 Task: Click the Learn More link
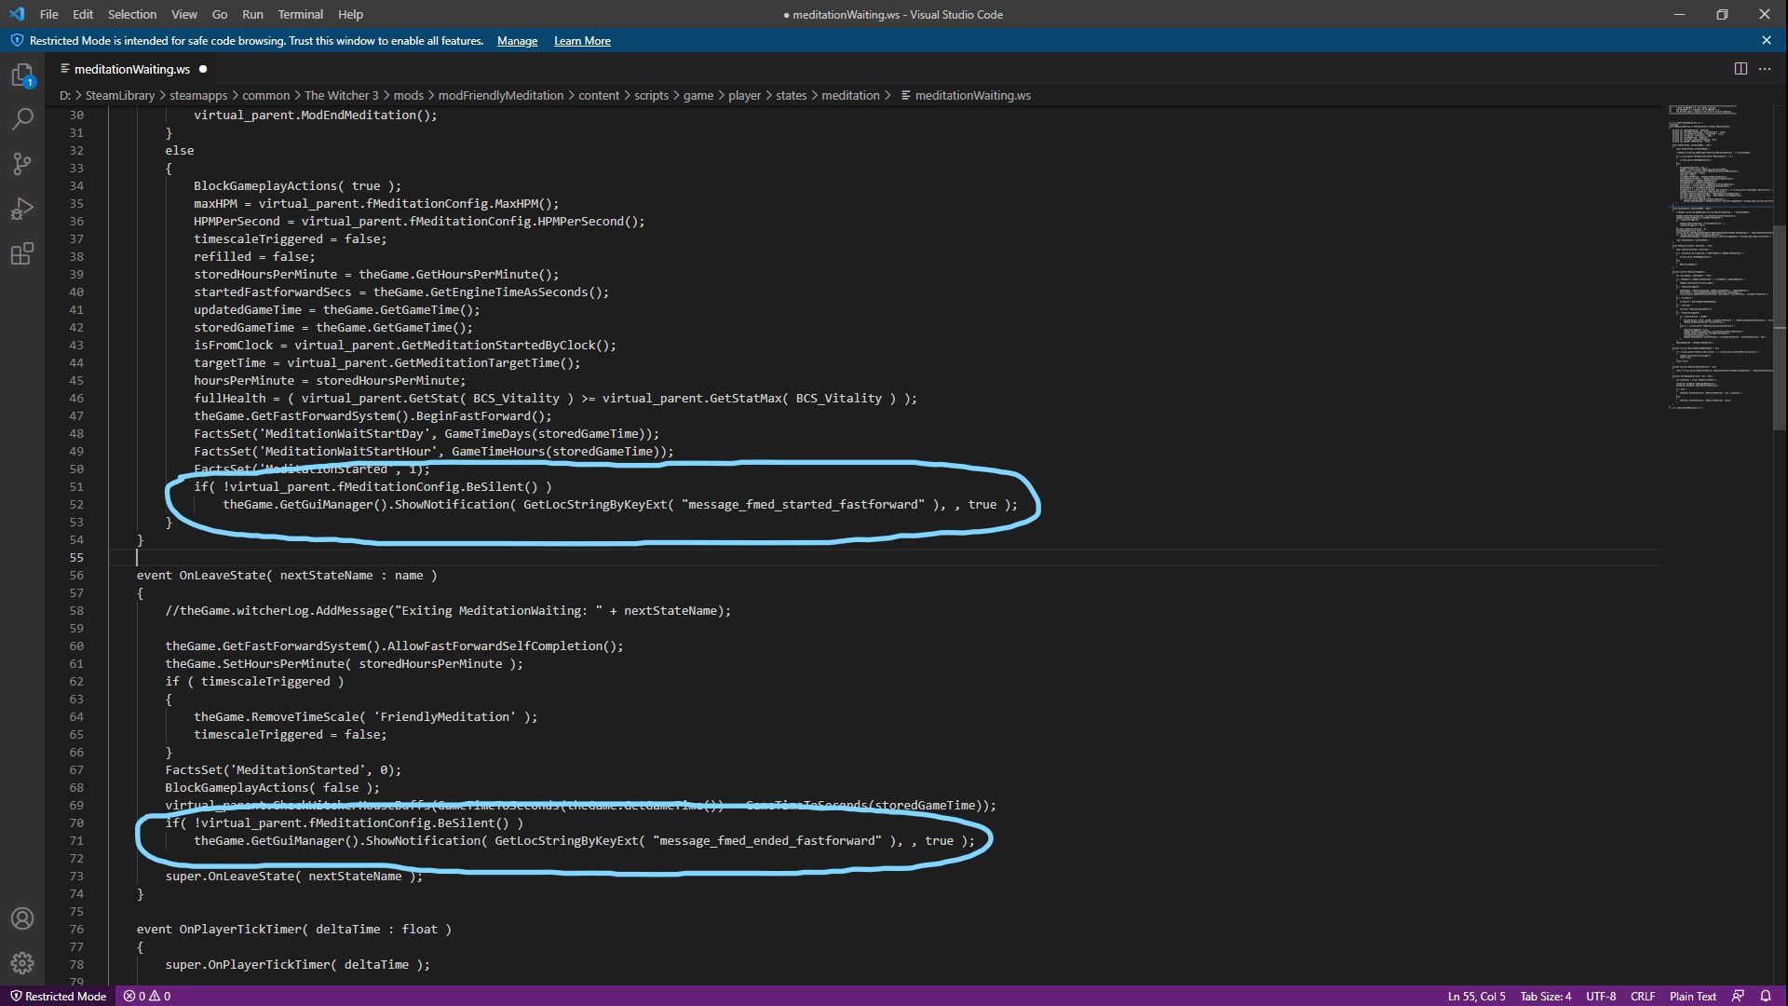(582, 41)
